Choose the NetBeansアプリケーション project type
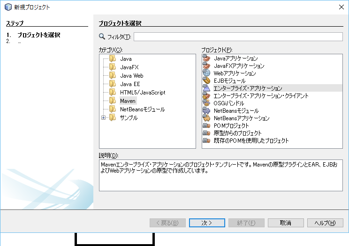 tap(242, 118)
